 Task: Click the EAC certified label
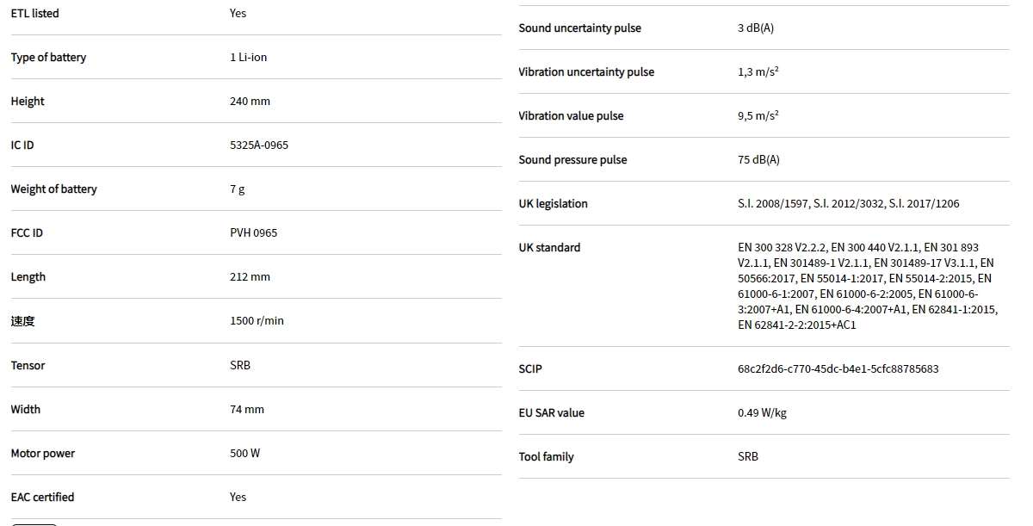[x=42, y=497]
